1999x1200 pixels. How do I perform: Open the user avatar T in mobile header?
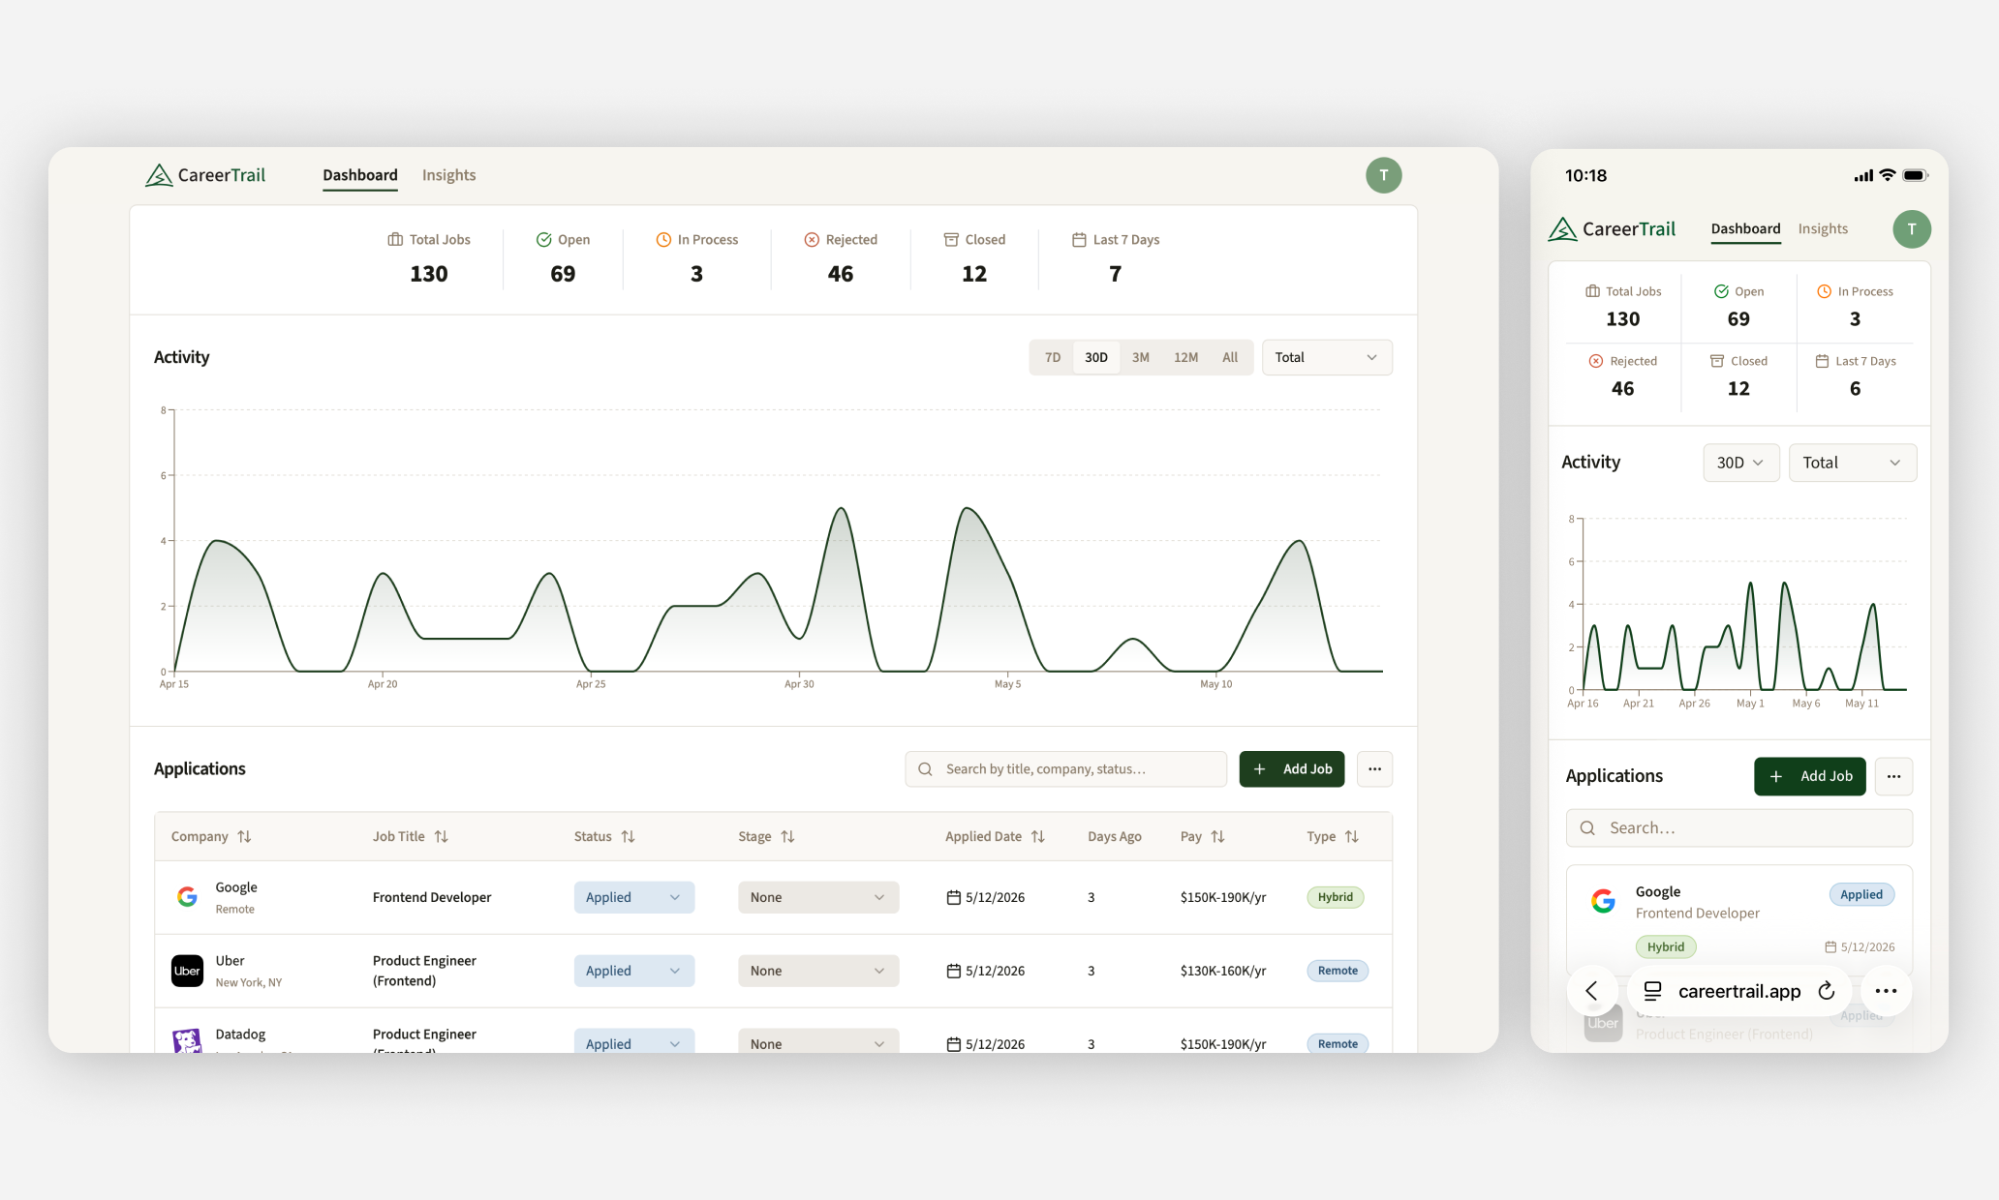[1911, 229]
